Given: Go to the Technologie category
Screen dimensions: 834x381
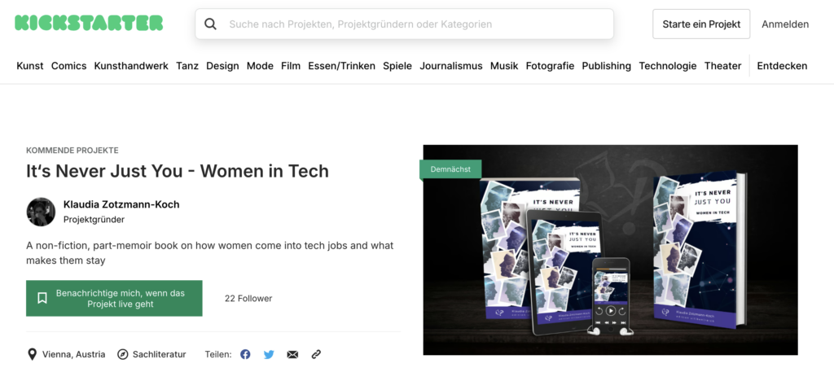Looking at the screenshot, I should coord(667,66).
